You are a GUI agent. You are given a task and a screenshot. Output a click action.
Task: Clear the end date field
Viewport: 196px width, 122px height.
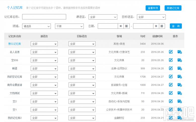coord(156,26)
